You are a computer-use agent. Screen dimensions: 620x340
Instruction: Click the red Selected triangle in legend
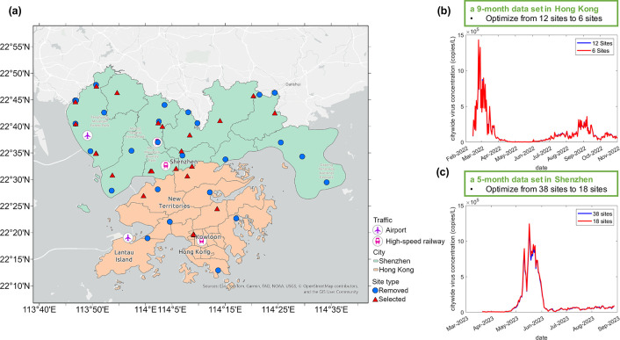pos(376,300)
